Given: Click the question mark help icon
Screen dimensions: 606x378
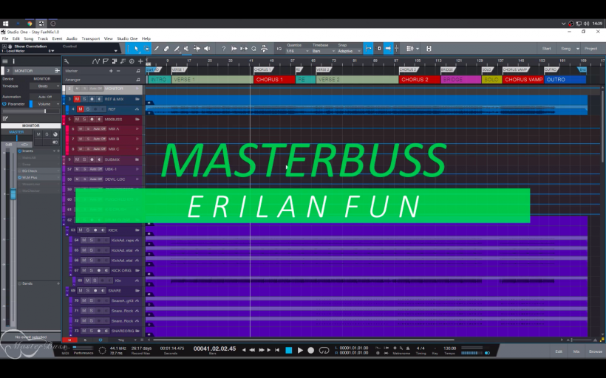Looking at the screenshot, I should click(223, 49).
